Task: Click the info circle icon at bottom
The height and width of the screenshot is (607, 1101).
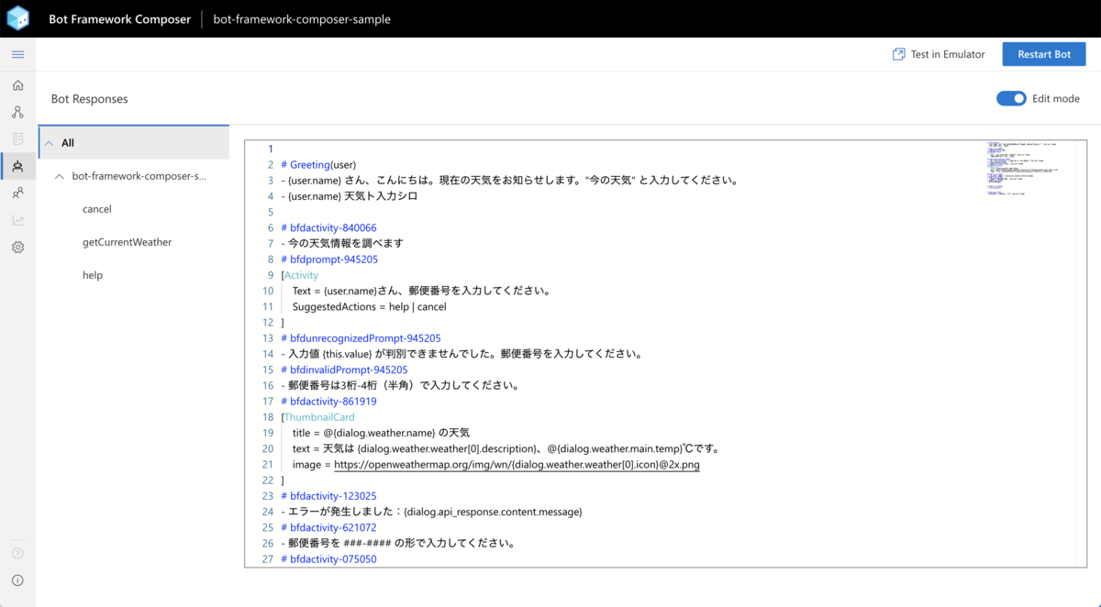Action: click(17, 579)
